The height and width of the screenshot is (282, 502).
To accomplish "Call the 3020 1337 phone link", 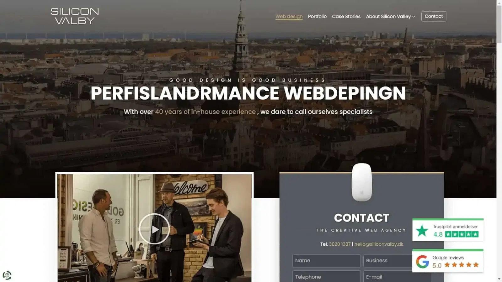I will click(339, 244).
